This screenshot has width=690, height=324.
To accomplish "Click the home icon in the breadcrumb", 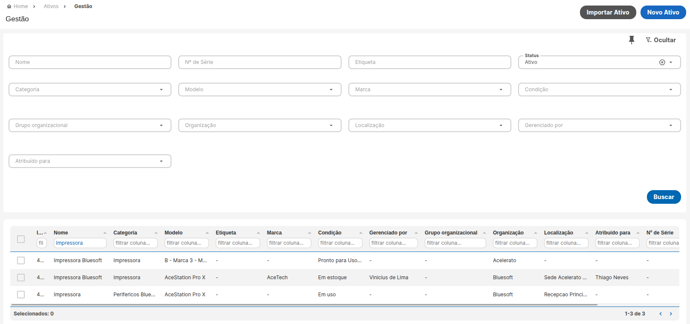I will (x=9, y=6).
